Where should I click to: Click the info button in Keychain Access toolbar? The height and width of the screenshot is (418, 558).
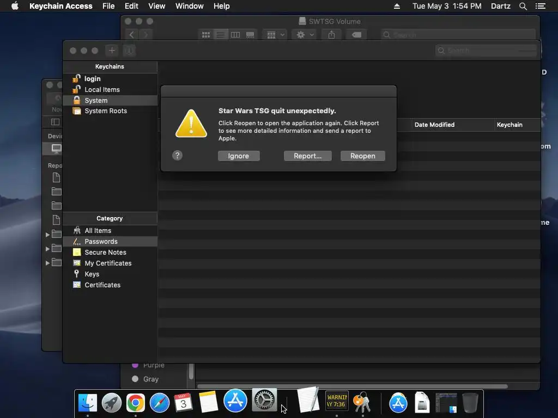pyautogui.click(x=129, y=51)
